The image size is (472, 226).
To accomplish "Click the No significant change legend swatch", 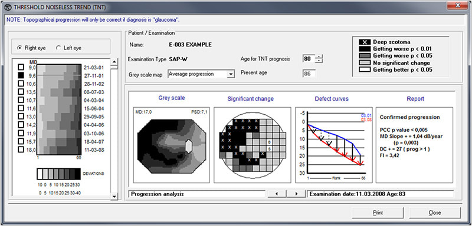I will (364, 63).
